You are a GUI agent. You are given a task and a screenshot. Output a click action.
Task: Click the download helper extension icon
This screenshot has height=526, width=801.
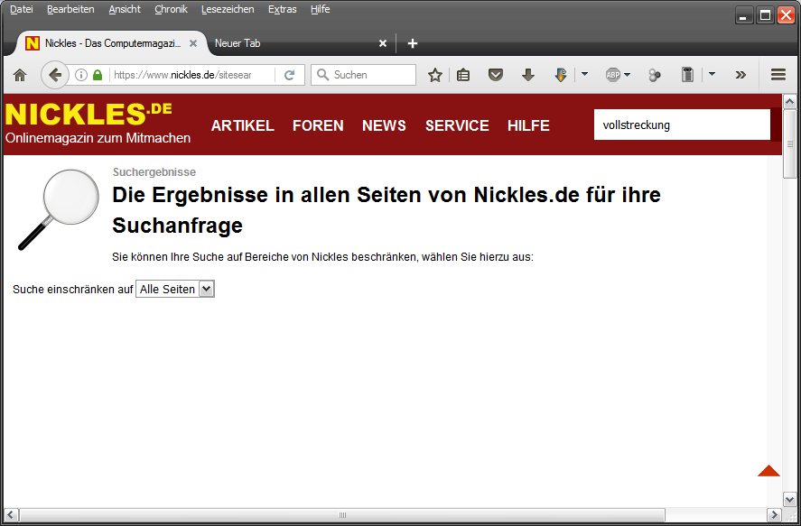click(x=561, y=76)
